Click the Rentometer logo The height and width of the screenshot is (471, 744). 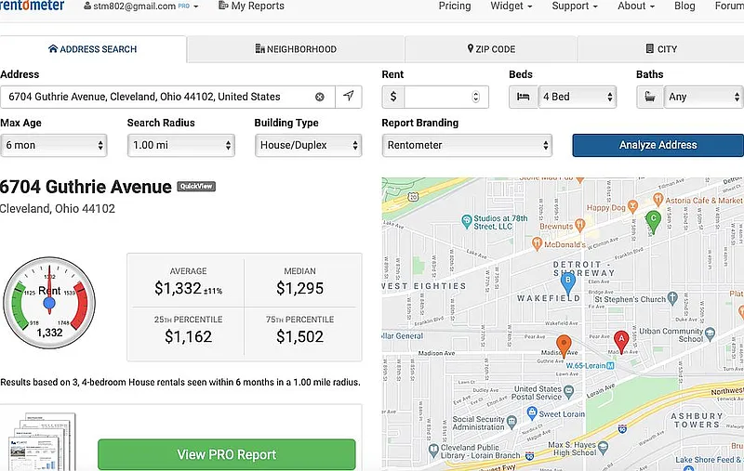coord(33,6)
